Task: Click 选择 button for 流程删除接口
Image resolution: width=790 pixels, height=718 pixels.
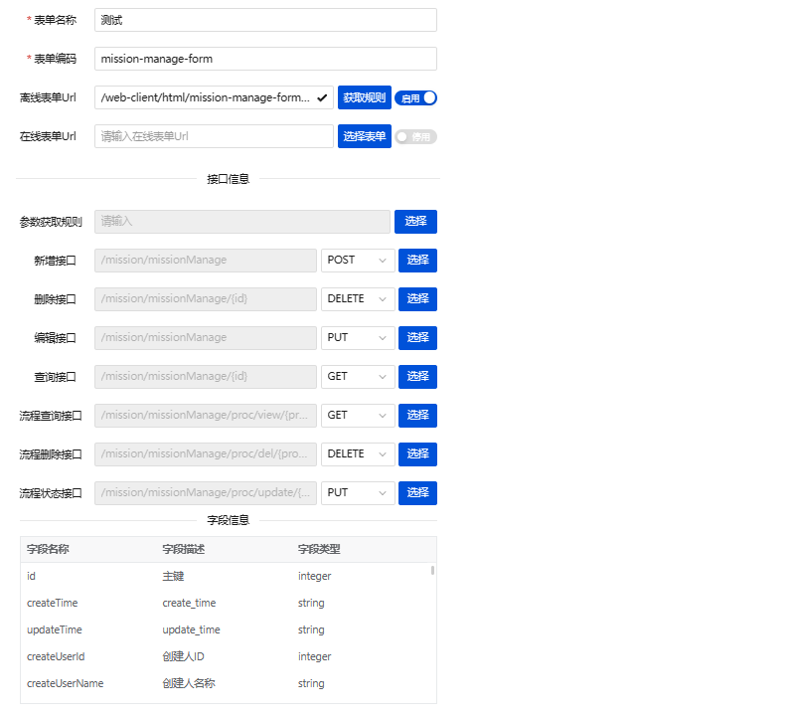Action: point(417,454)
